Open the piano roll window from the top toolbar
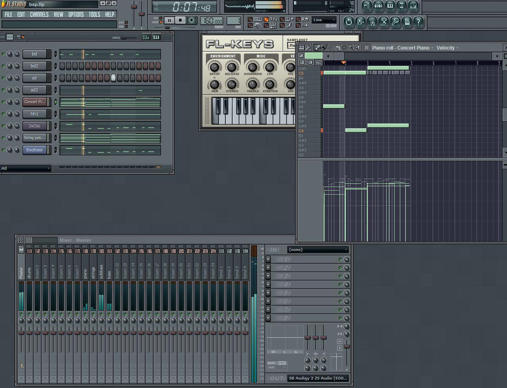This screenshot has width=507, height=388. pyautogui.click(x=390, y=6)
